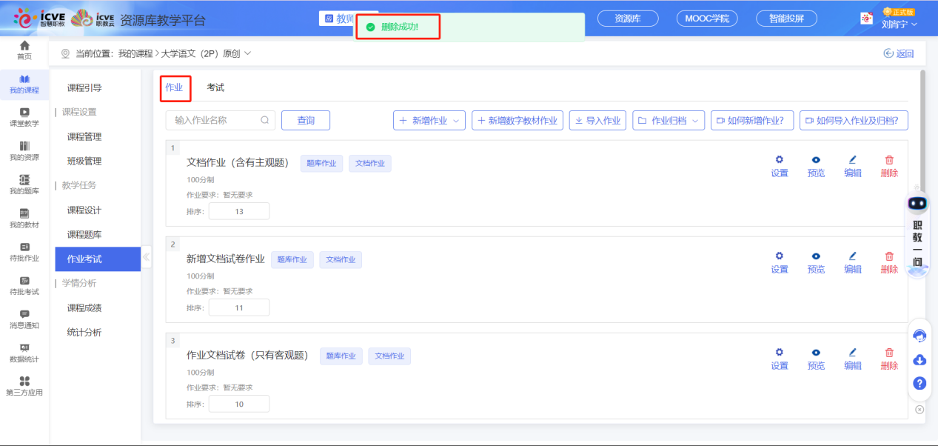
Task: Open settings gear for 文档作业（含有主观题）
Action: coord(779,164)
